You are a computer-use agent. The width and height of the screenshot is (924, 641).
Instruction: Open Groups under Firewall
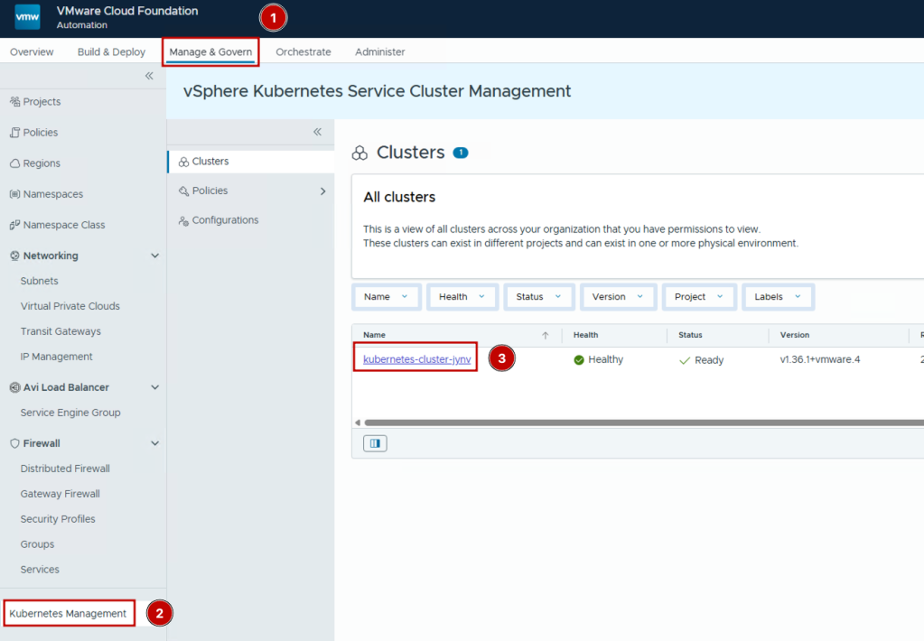pos(37,544)
